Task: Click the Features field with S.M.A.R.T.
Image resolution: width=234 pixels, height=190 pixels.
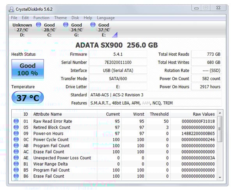Action: click(155, 103)
